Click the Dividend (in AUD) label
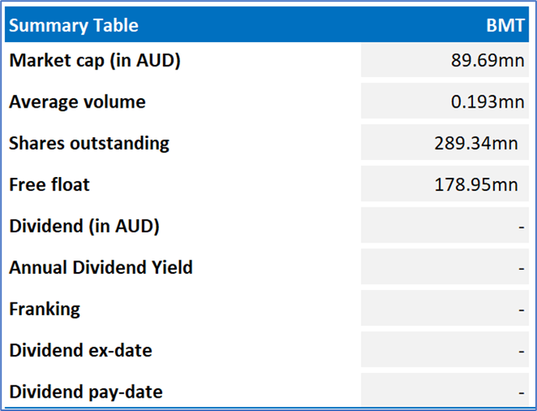 (84, 226)
